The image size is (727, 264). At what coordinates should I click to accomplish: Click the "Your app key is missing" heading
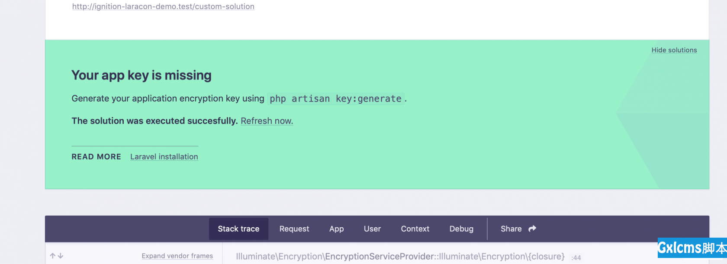coord(142,75)
